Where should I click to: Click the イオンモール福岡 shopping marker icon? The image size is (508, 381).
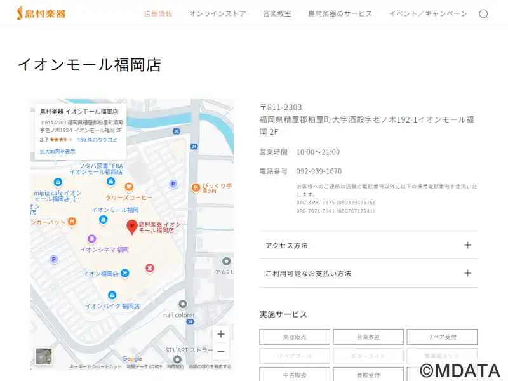click(103, 220)
